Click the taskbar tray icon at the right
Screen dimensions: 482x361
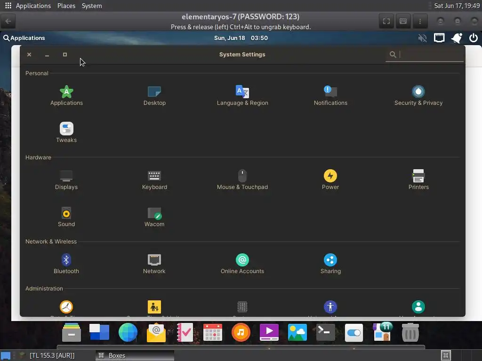(x=445, y=355)
